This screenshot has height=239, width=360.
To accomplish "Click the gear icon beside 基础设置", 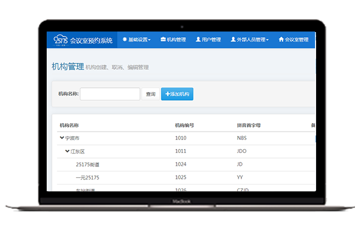I will (x=125, y=40).
